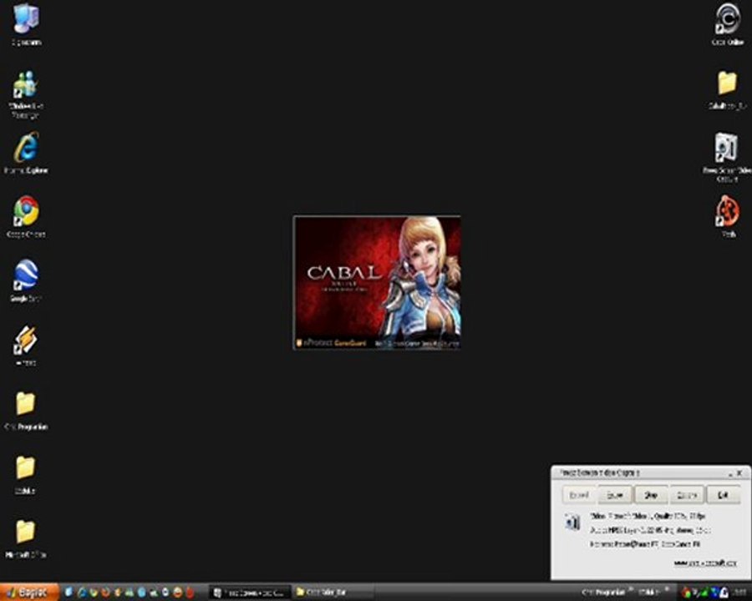Open the Internet Explorer desktop shortcut
This screenshot has height=601, width=752.
pos(26,154)
